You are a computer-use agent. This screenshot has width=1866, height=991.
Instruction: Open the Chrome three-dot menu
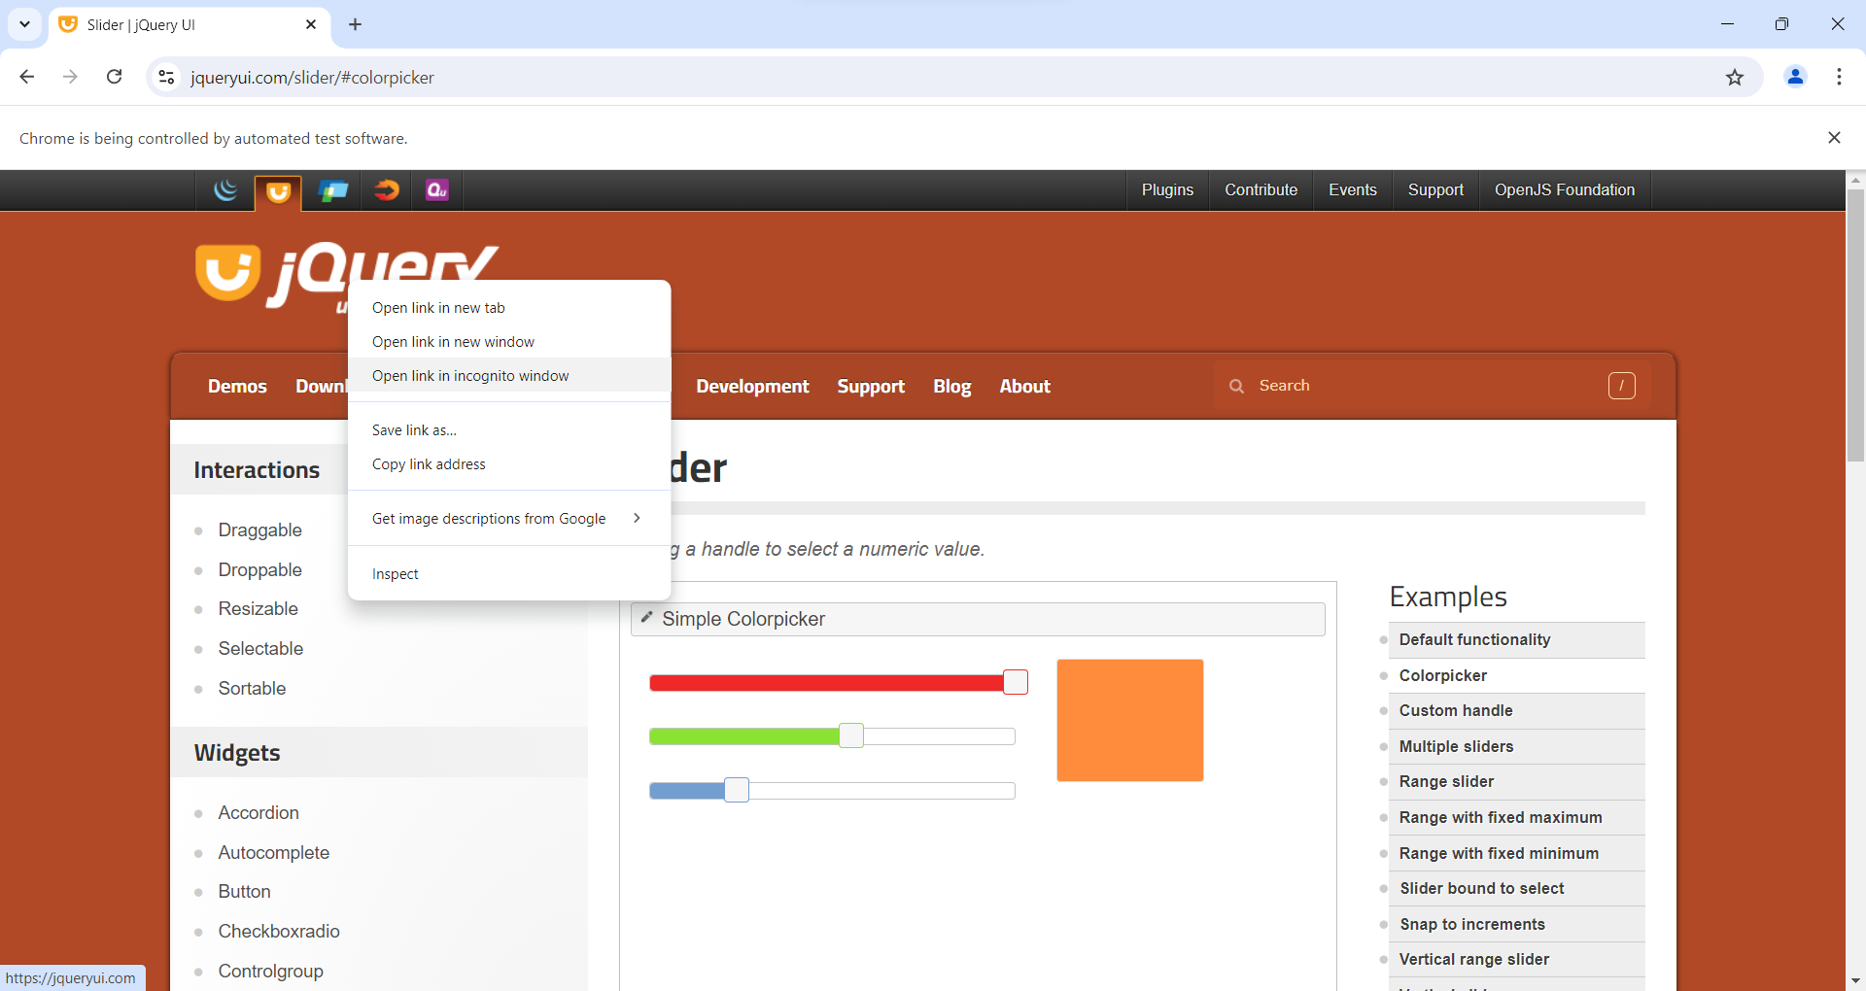tap(1839, 77)
